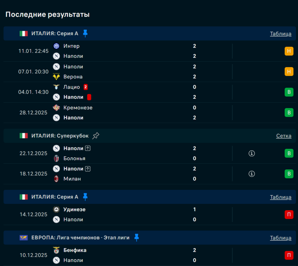Image resolution: width=298 pixels, height=266 pixels.
Task: Click draw badge Н for Интер match
Action: tap(289, 51)
